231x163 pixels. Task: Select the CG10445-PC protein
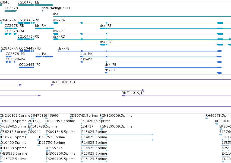point(27,67)
